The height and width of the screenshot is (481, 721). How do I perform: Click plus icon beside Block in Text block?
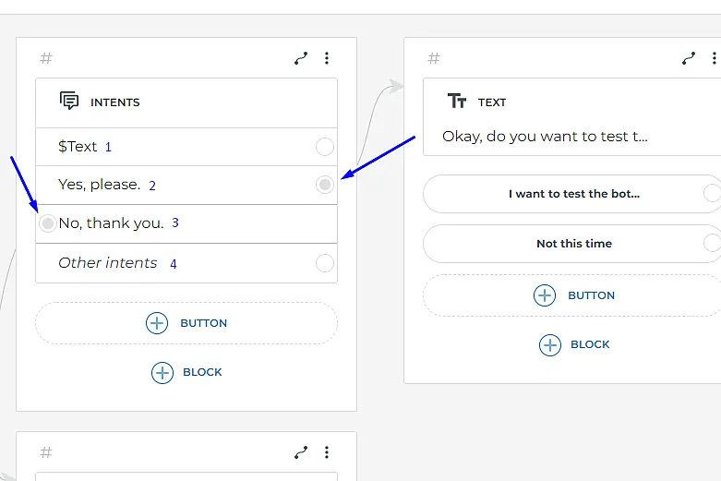click(x=550, y=344)
